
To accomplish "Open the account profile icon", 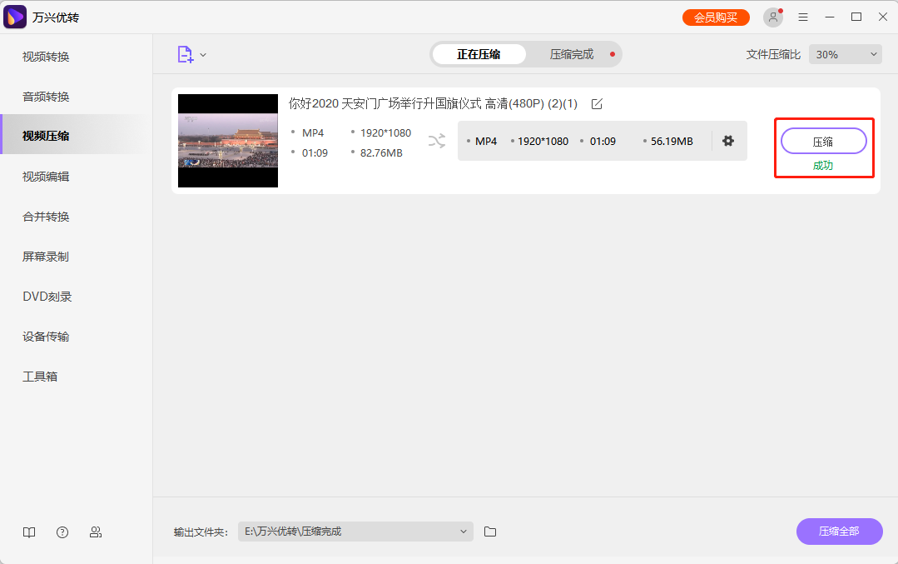I will pos(772,16).
